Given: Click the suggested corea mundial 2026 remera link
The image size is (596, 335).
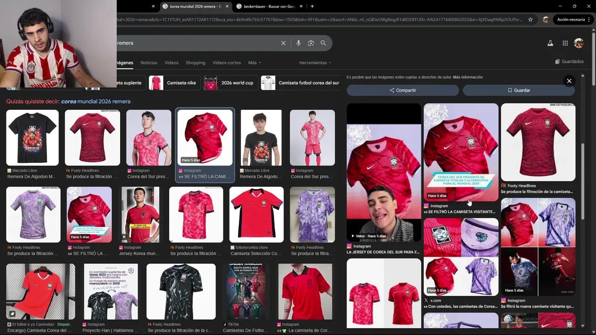Looking at the screenshot, I should (96, 101).
